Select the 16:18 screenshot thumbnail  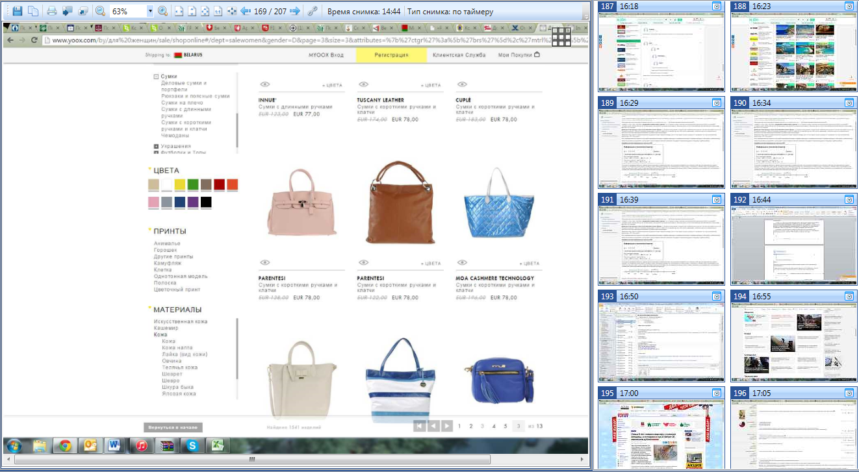coord(661,46)
